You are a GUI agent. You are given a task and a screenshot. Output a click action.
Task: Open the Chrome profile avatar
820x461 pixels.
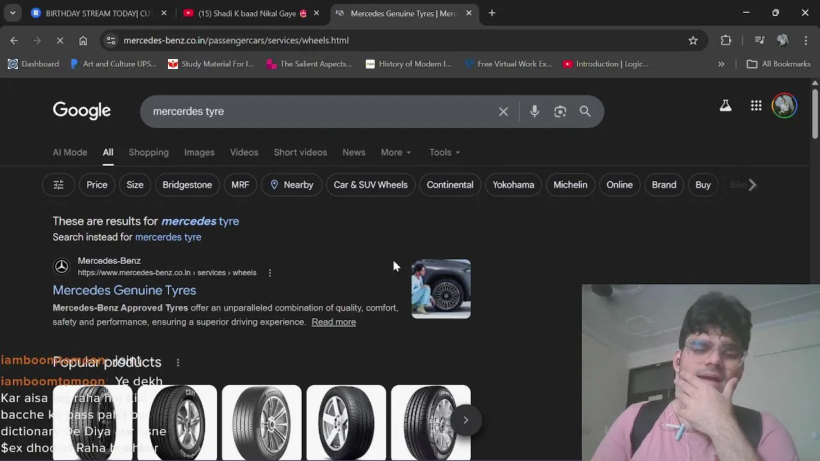782,40
